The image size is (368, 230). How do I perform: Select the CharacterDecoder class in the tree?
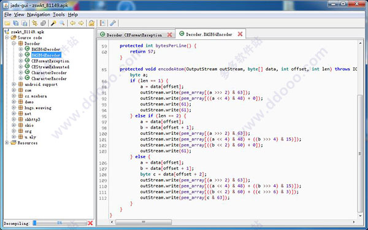49,73
